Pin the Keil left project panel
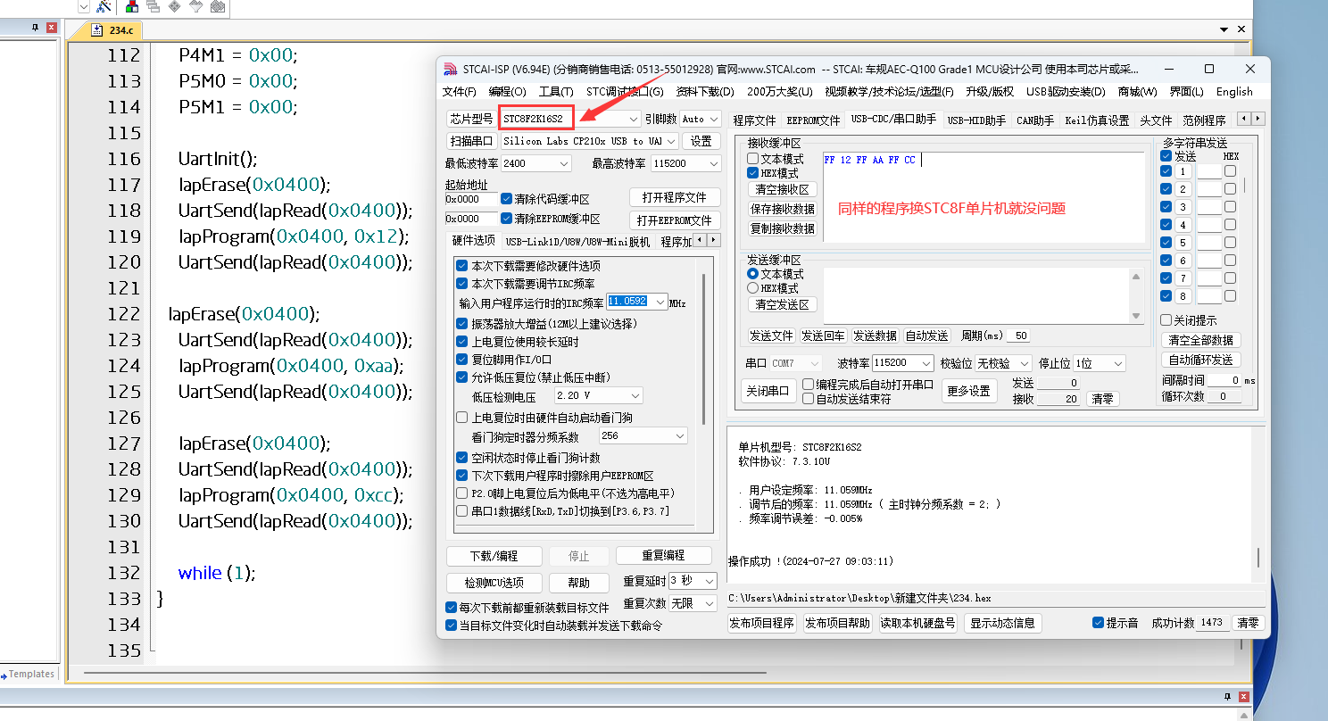 pos(36,28)
